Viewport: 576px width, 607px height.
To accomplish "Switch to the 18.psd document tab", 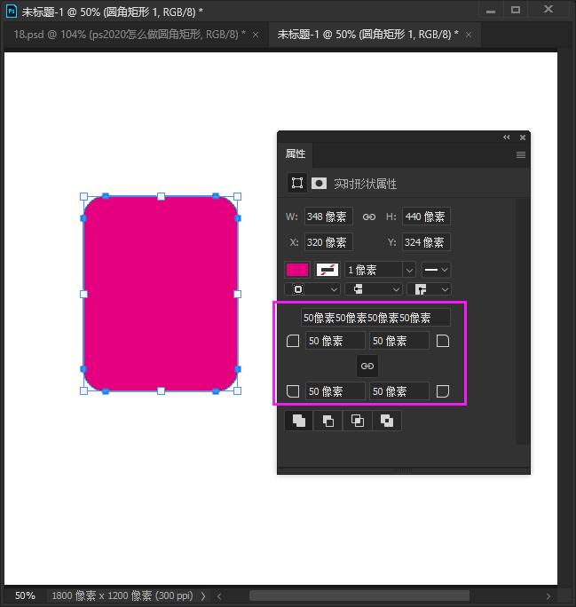I will (130, 35).
